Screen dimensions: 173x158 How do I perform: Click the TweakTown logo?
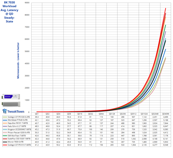point(14,111)
